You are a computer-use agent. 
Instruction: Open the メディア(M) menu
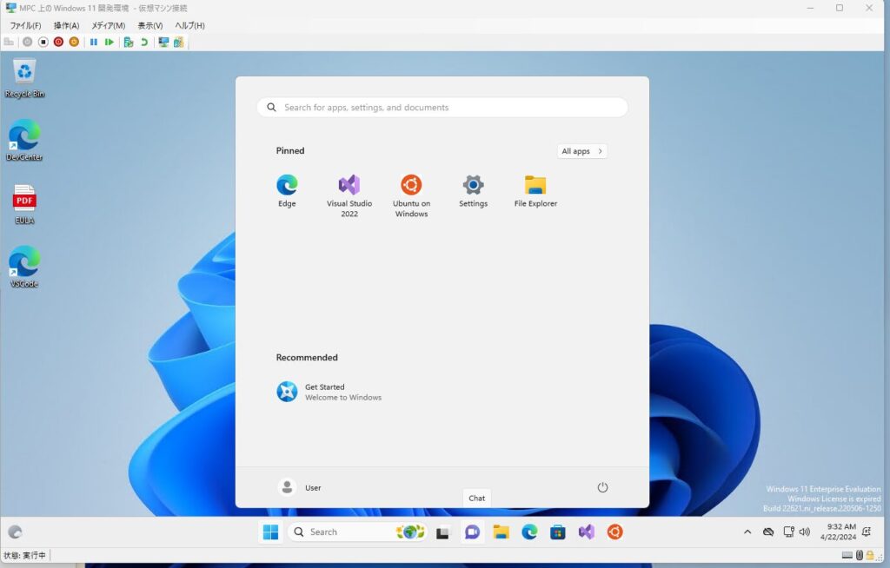click(109, 25)
